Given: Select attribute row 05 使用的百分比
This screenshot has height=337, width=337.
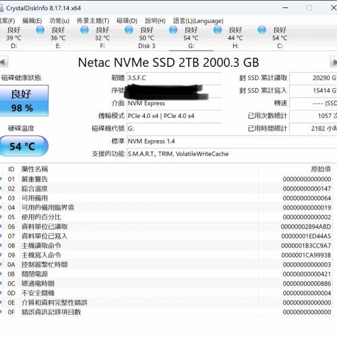Looking at the screenshot, I should [x=166, y=217].
